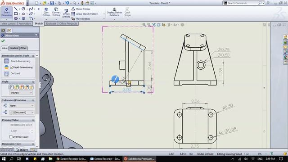The height and width of the screenshot is (162, 288).
Task: Activate the Smart Dimension tool
Action: click(7, 12)
